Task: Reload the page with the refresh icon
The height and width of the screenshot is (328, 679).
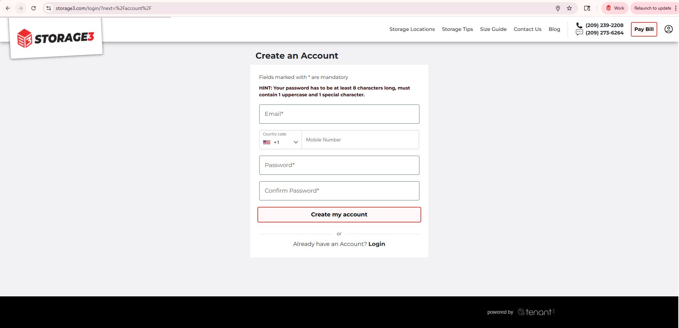Action: click(x=33, y=8)
